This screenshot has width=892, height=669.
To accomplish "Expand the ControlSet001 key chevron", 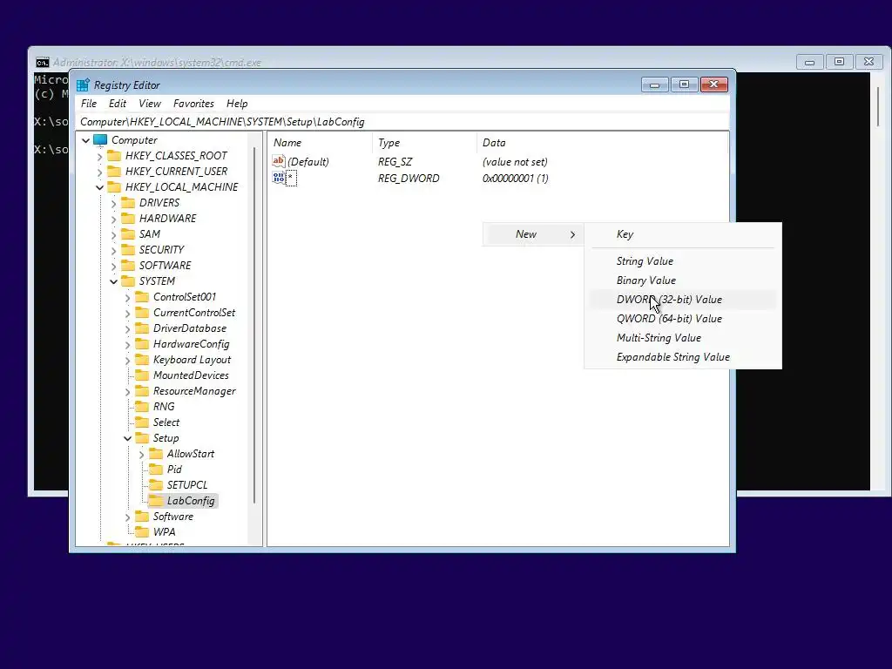I will coord(127,297).
